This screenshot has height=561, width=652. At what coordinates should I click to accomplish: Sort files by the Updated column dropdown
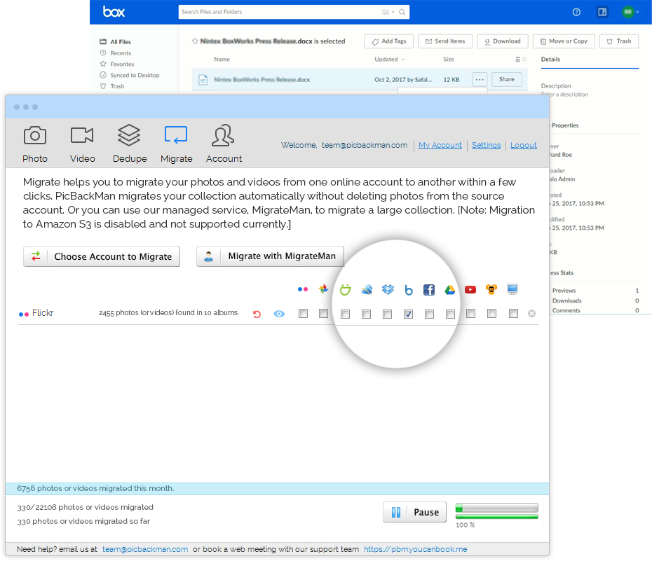[x=390, y=60]
